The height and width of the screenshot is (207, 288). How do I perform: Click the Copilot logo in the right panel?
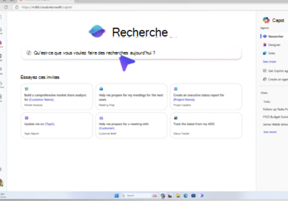tap(266, 20)
